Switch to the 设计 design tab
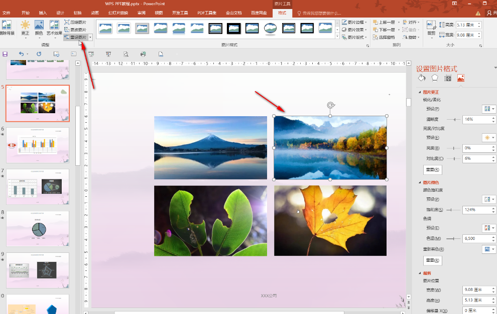This screenshot has height=314, width=497. [60, 13]
